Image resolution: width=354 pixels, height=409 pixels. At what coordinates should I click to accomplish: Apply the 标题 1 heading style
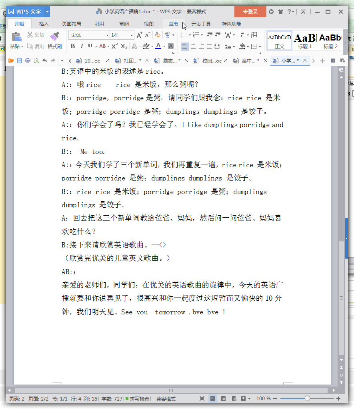305,40
